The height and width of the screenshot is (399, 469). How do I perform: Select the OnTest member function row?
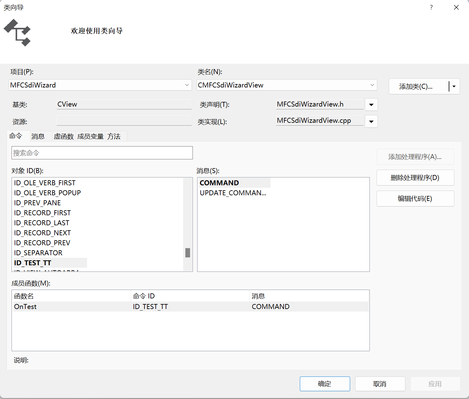190,307
